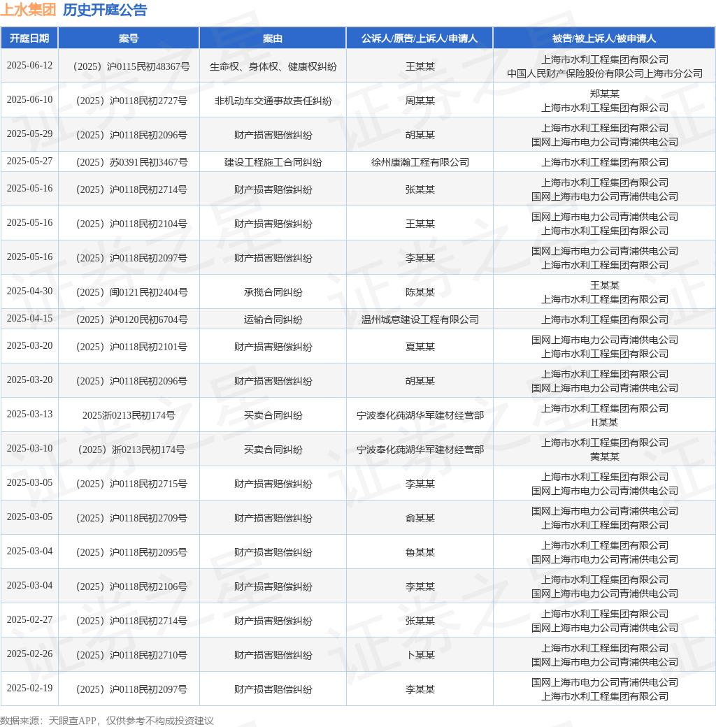The width and height of the screenshot is (716, 727).
Task: Click plaintiff 王某某 in 沪0115民初48367号 row
Action: pyautogui.click(x=420, y=67)
